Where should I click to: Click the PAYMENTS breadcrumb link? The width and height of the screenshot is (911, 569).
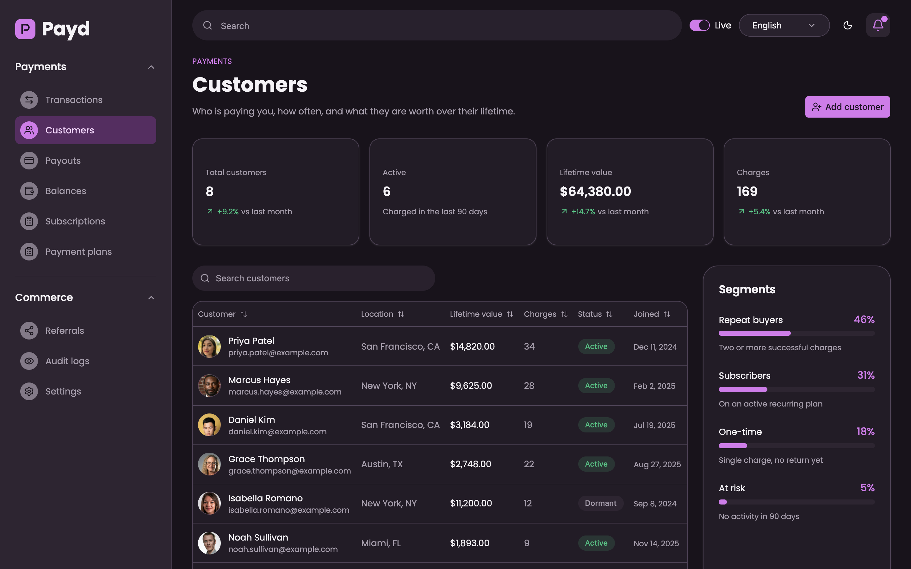point(212,61)
